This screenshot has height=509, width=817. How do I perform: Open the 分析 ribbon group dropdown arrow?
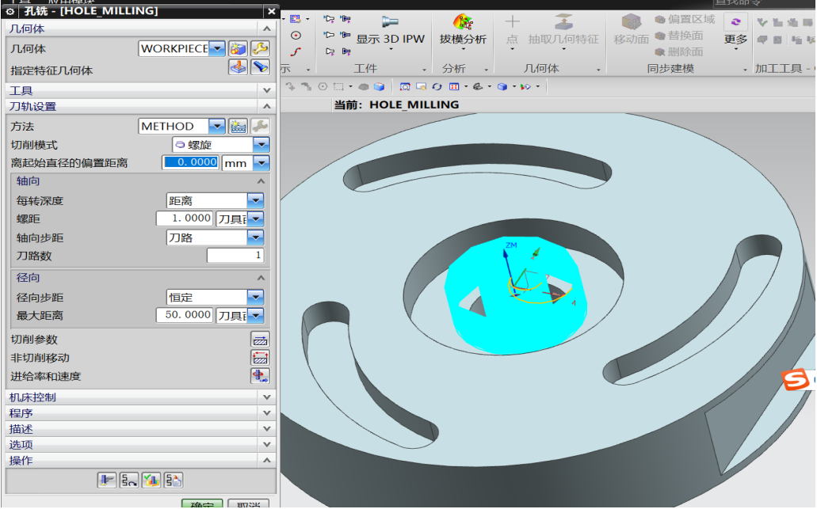(486, 69)
